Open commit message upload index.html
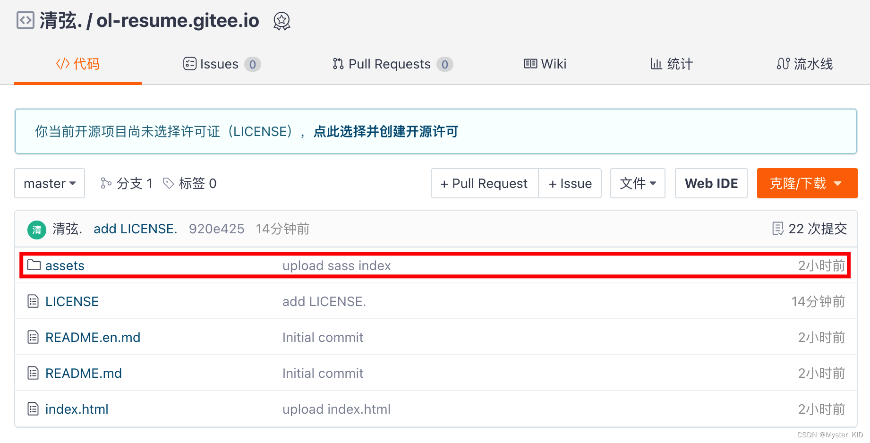 337,409
